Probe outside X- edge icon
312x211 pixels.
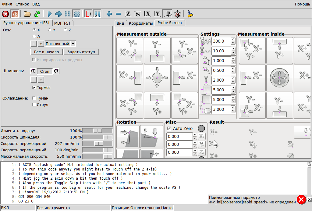tap(185, 78)
